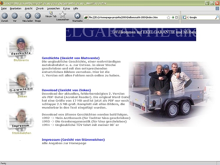The height and width of the screenshot is (165, 220).
Task: Click the Stopp toolbar icon
Action: point(38,16)
